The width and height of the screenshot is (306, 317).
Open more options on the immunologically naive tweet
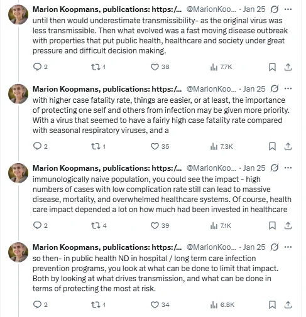pos(288,168)
